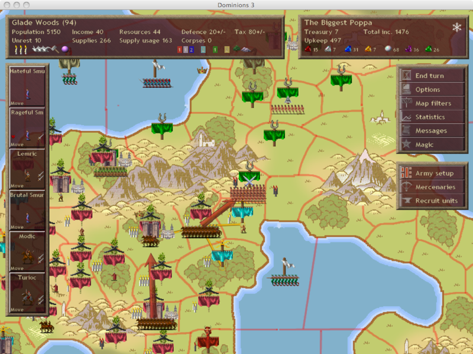Image resolution: width=473 pixels, height=354 pixels.
Task: Click the blue water gem icon
Action: (348, 49)
